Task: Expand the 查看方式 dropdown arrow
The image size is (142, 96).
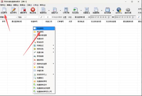Action: coord(60,10)
